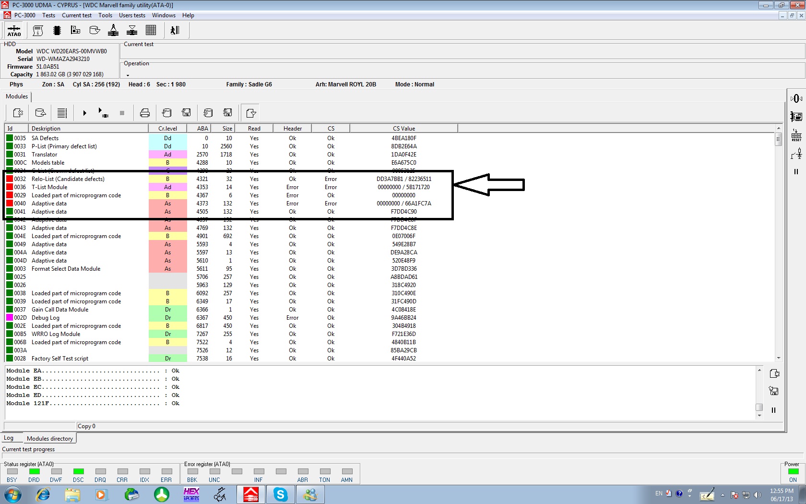Image resolution: width=806 pixels, height=504 pixels.
Task: Open the Windows menu
Action: [x=164, y=15]
